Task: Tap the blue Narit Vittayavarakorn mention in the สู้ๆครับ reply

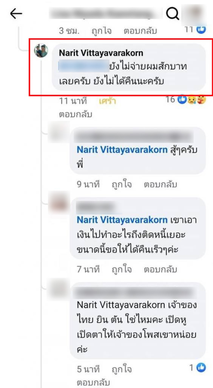Action: pos(122,150)
